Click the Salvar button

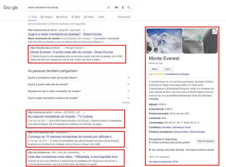click(167, 69)
